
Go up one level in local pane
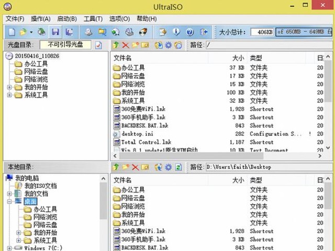point(116,167)
